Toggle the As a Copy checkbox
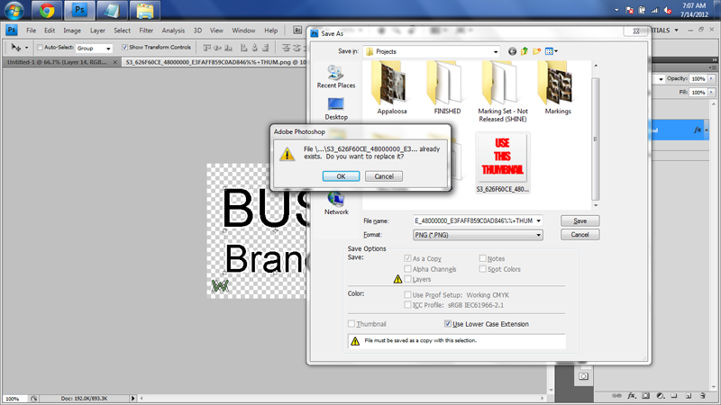 [407, 258]
